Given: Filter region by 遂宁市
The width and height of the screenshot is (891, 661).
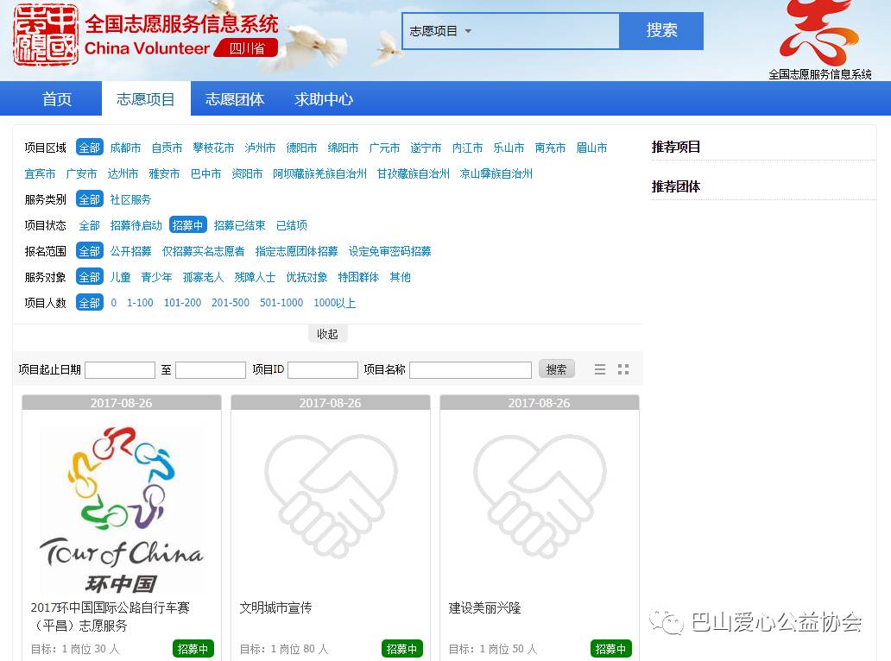Looking at the screenshot, I should tap(427, 148).
